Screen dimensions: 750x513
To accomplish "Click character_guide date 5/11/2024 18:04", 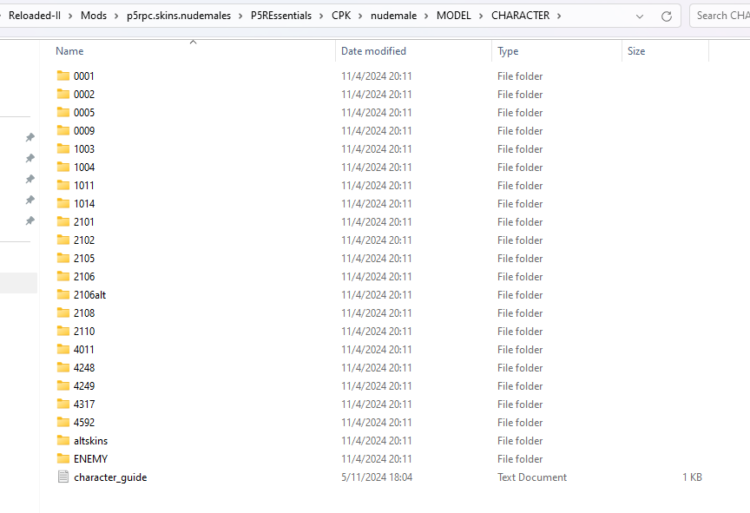I will [x=377, y=477].
